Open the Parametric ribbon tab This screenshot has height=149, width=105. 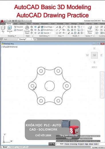pyautogui.click(x=45, y=23)
